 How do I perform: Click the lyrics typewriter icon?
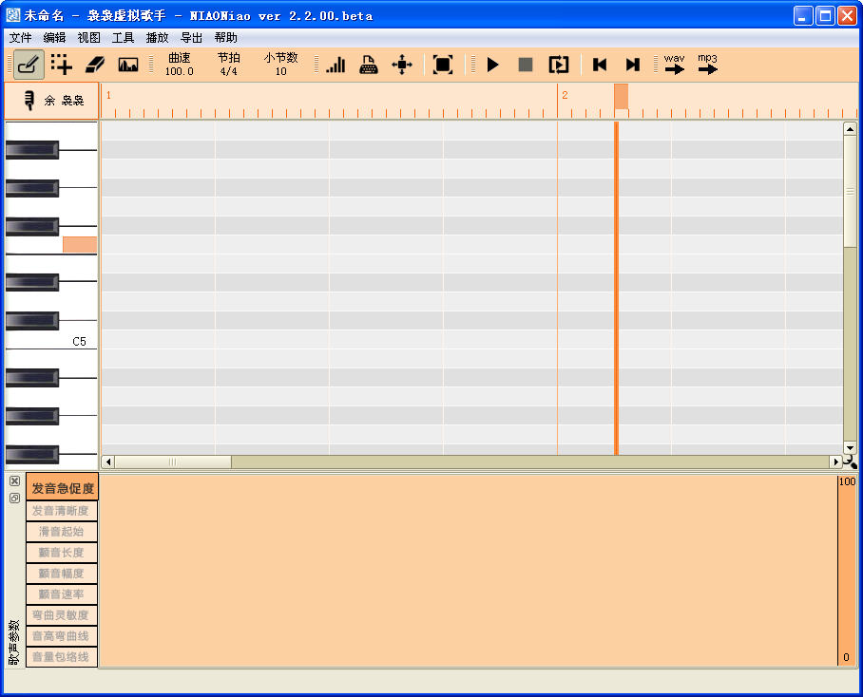(x=368, y=65)
